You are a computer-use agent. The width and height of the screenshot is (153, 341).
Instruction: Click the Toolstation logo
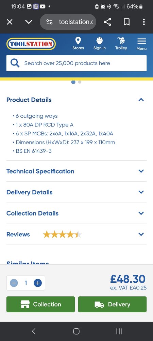[x=31, y=44]
